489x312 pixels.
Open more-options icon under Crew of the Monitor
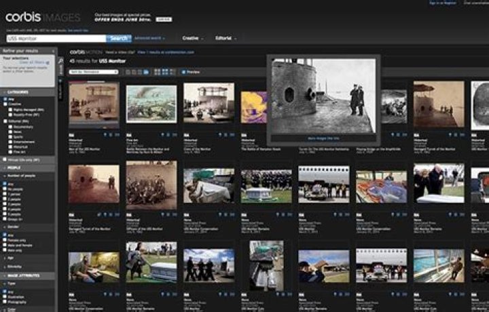click(x=232, y=135)
